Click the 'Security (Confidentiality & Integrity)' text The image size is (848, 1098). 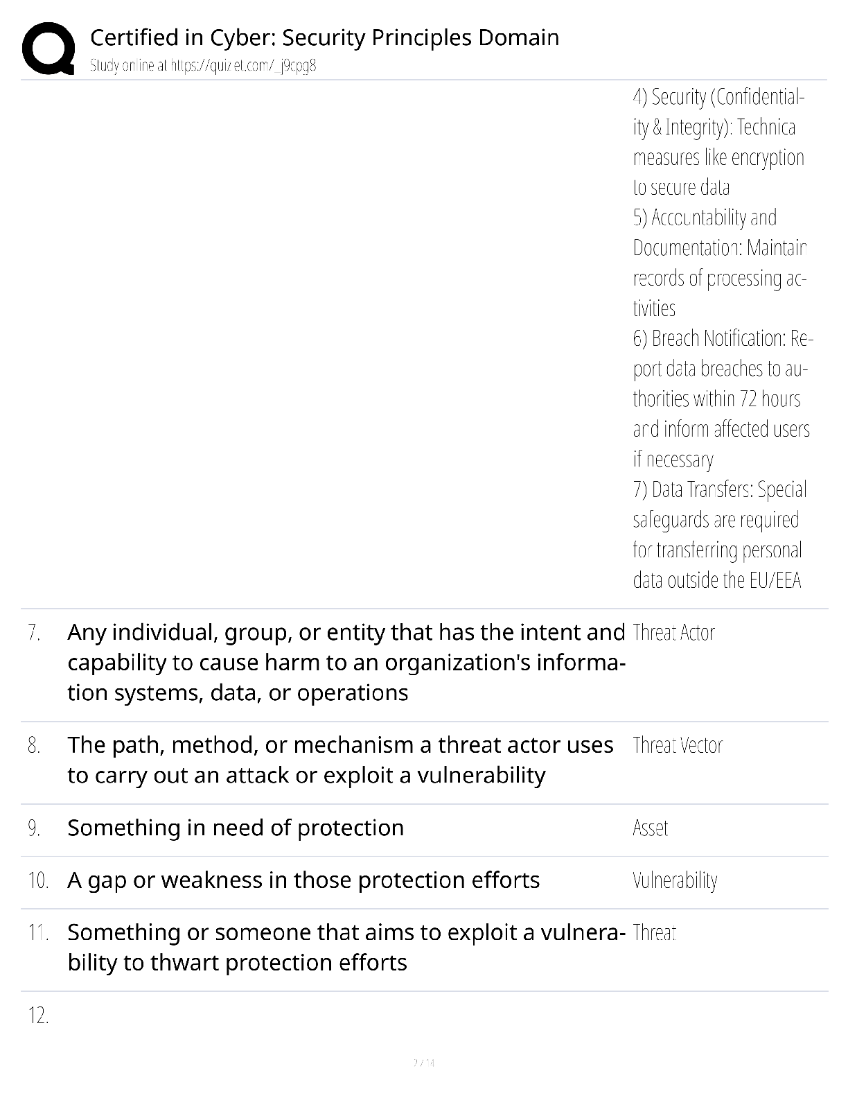click(x=718, y=141)
